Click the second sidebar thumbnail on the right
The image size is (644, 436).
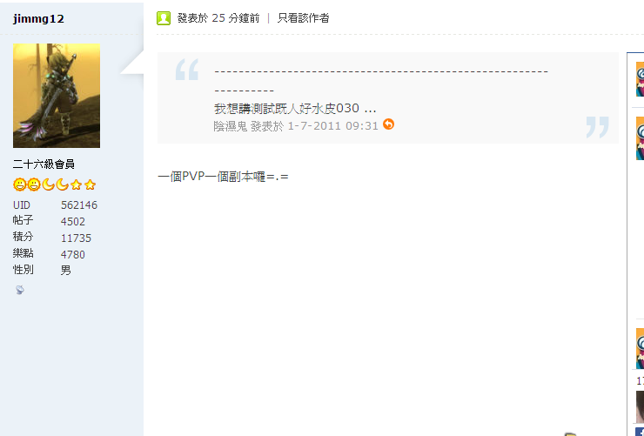(640, 138)
